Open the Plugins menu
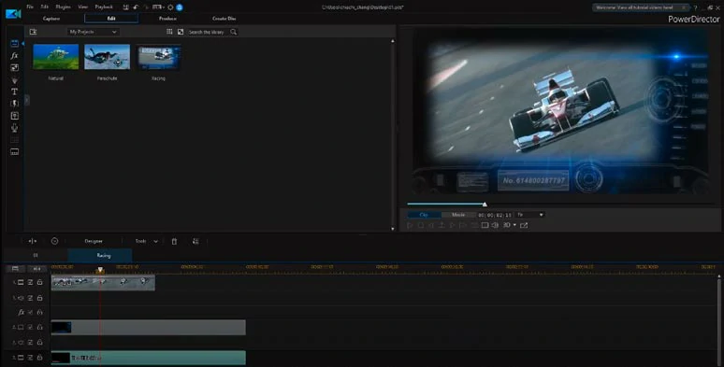 pos(64,7)
